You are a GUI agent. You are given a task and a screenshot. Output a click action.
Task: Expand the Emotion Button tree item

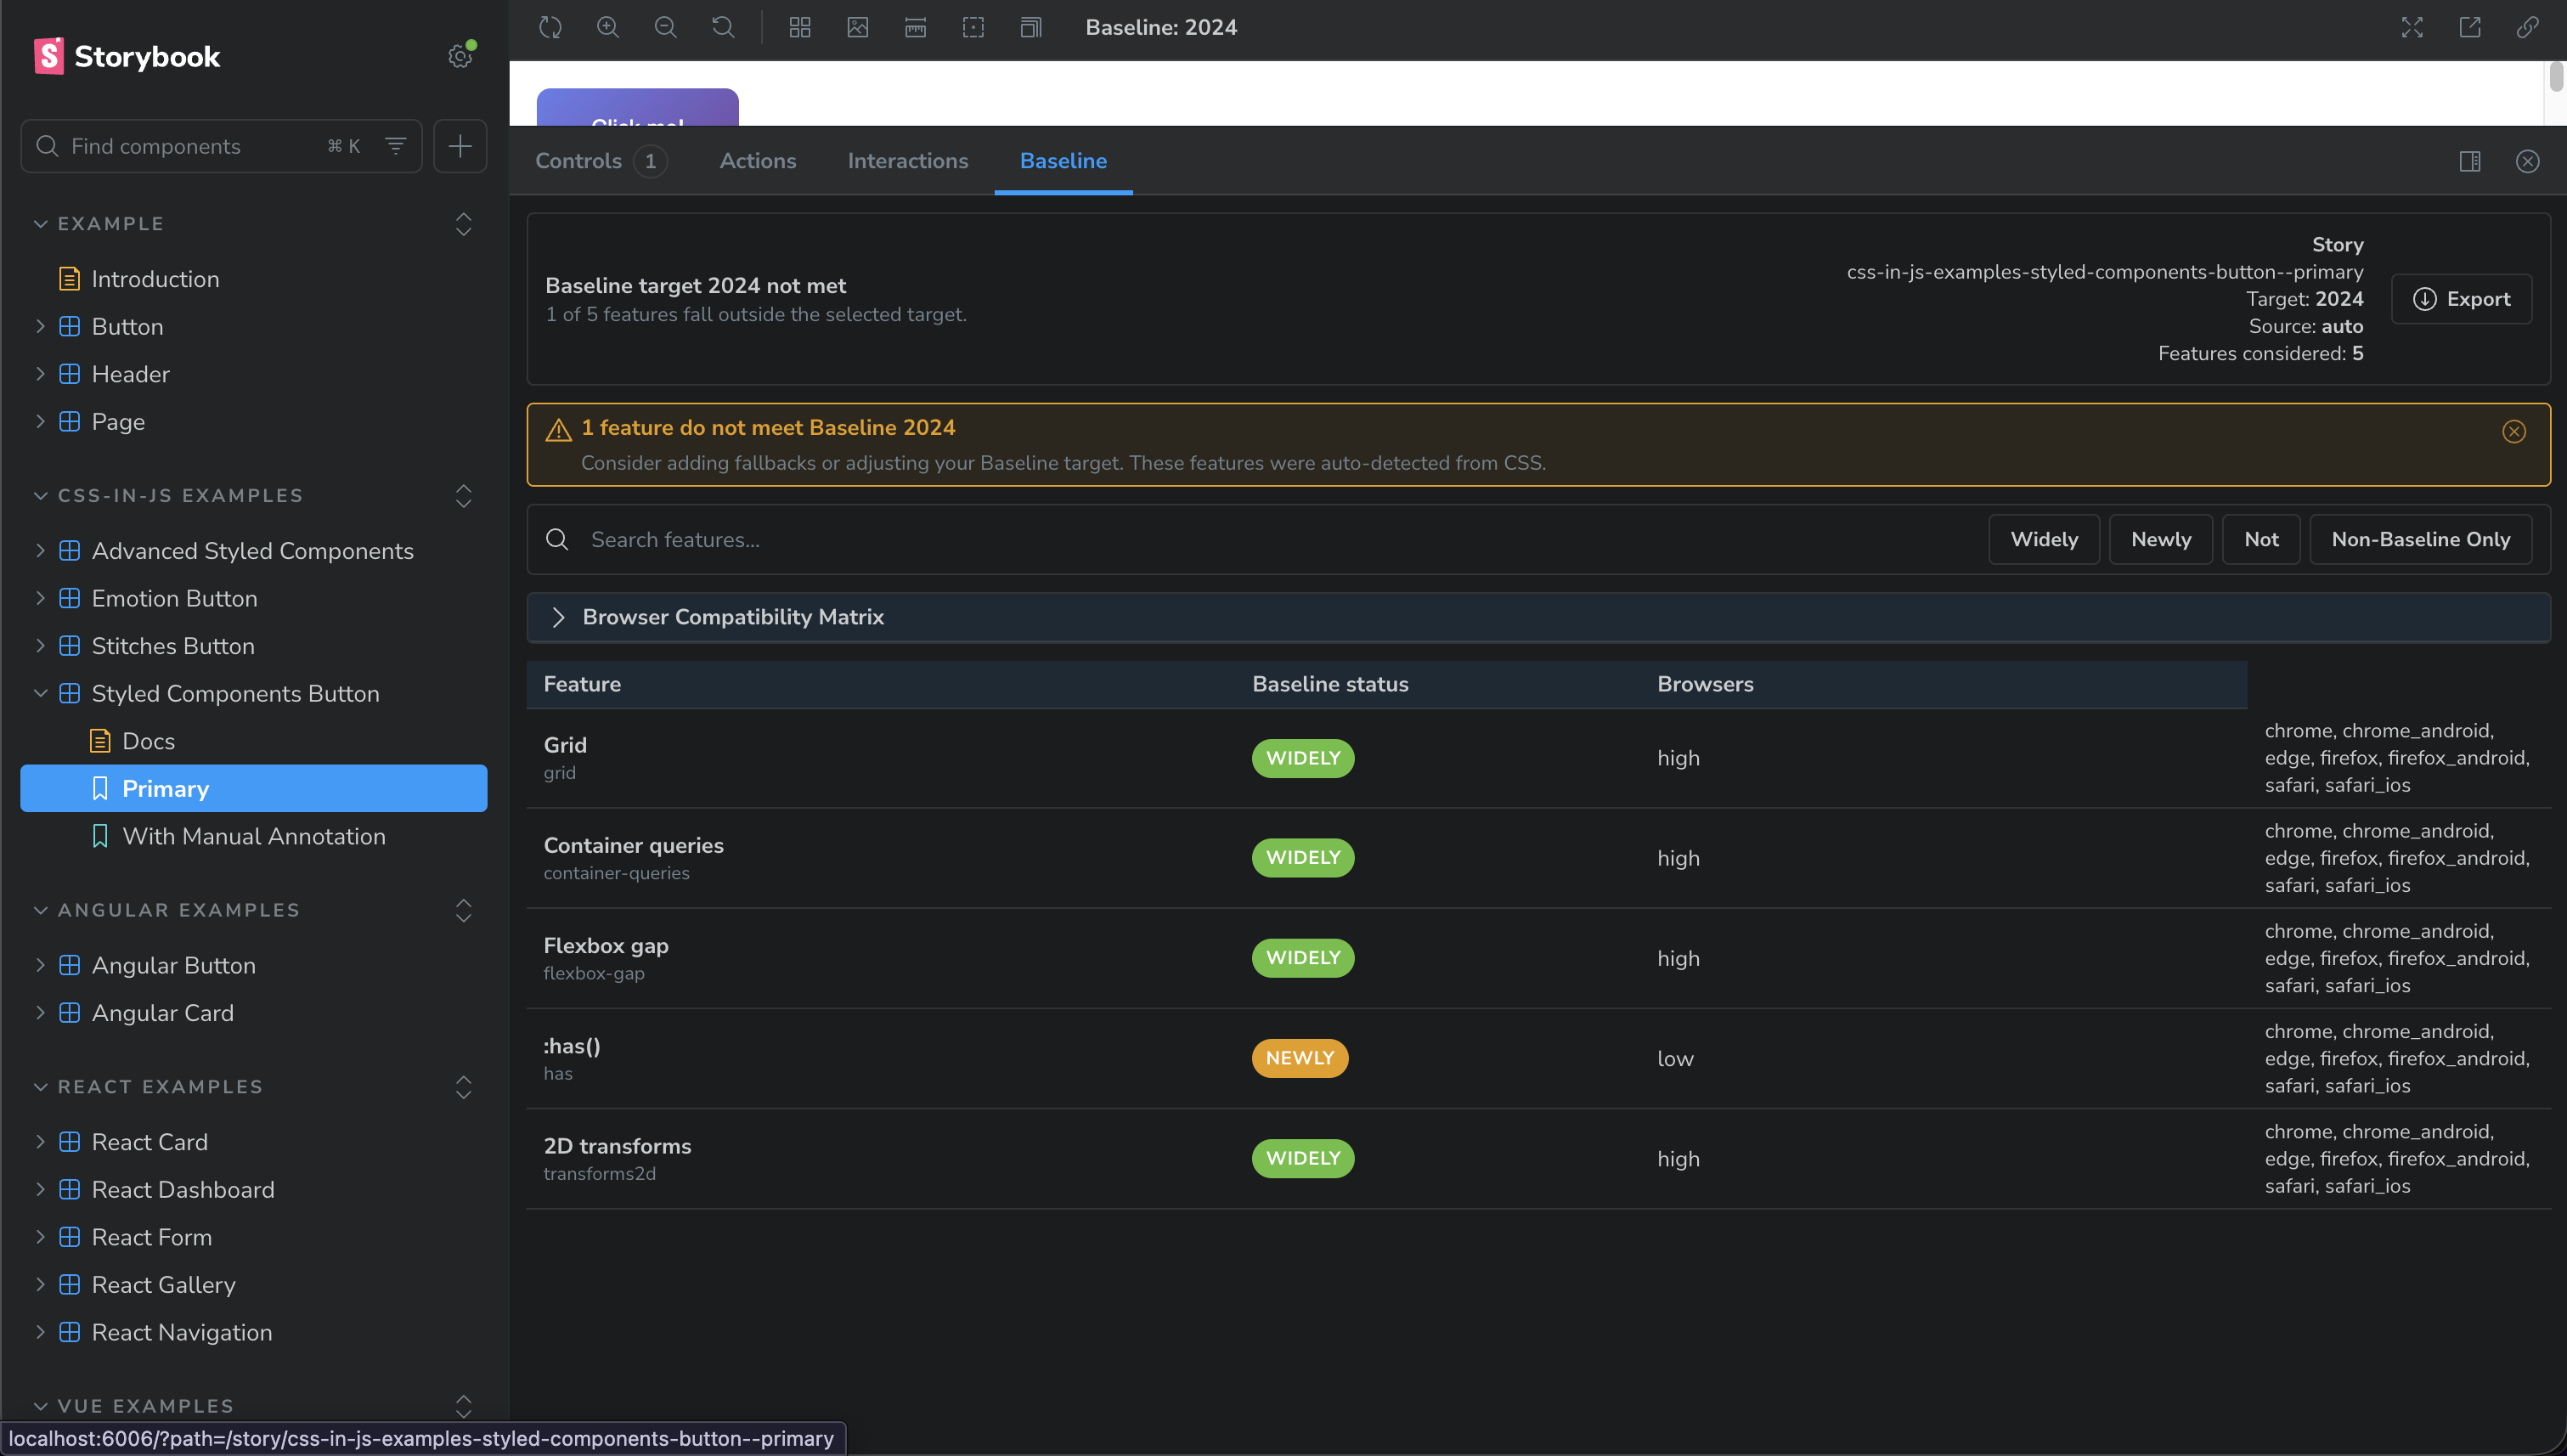(174, 598)
